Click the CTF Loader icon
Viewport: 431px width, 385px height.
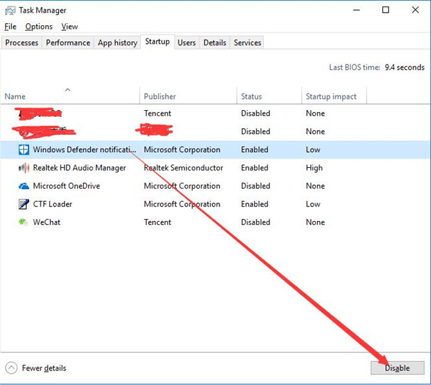pyautogui.click(x=23, y=204)
